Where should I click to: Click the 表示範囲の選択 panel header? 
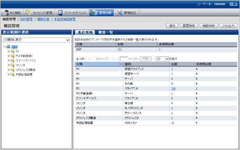(37, 32)
